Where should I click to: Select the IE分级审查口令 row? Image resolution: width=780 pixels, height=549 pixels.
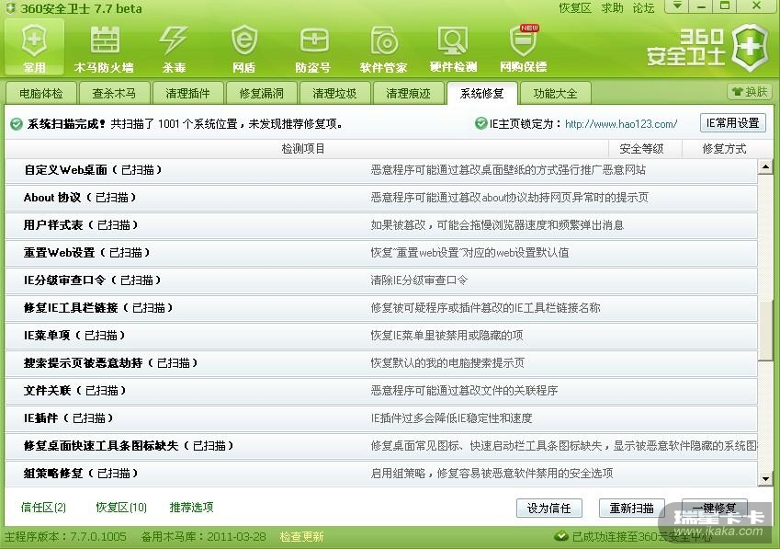pos(381,280)
